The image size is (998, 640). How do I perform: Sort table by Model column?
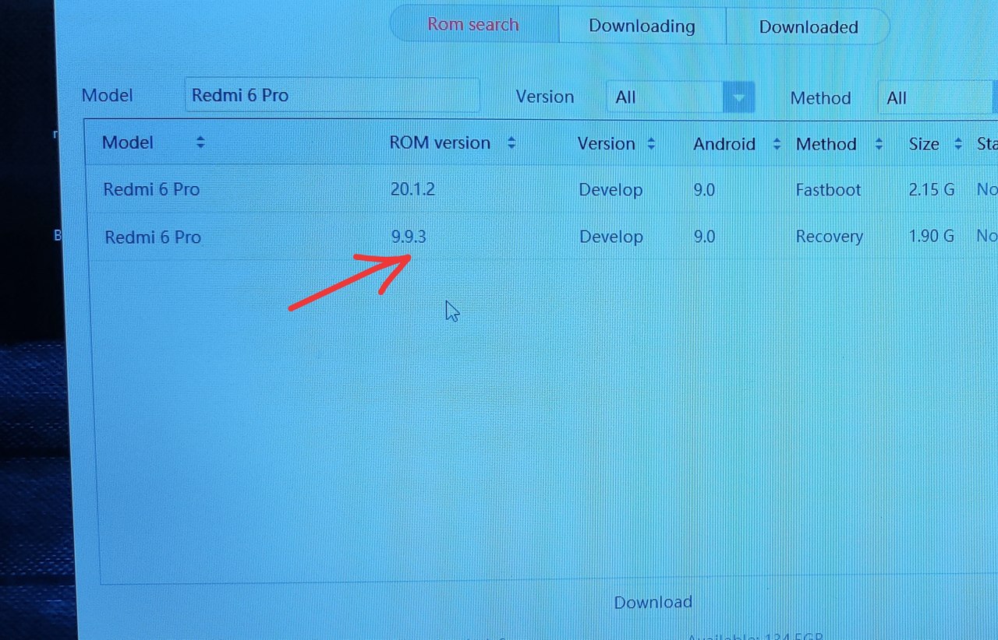pos(200,142)
